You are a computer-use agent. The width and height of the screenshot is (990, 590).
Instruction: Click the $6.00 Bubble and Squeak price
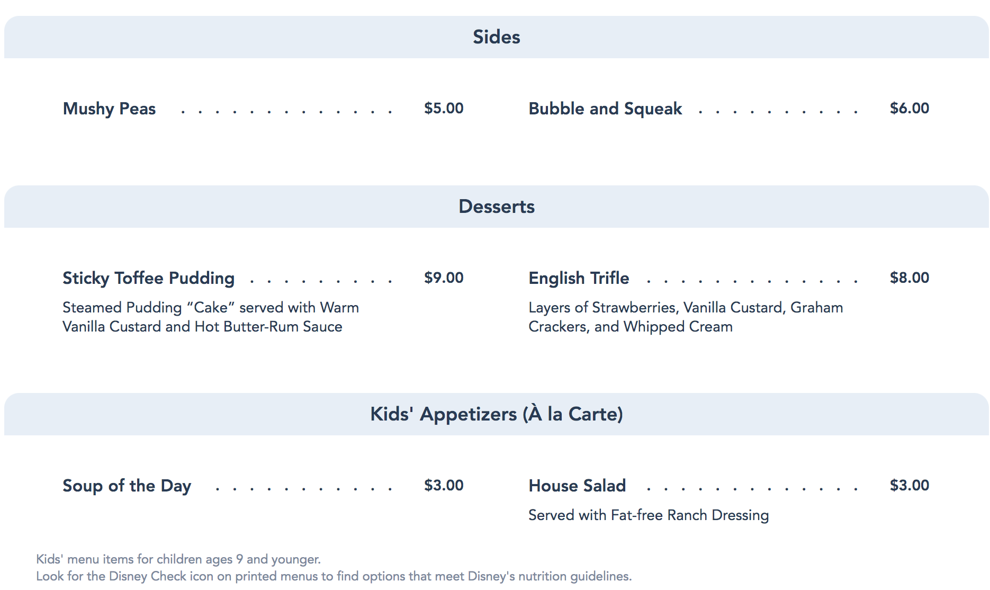click(909, 108)
